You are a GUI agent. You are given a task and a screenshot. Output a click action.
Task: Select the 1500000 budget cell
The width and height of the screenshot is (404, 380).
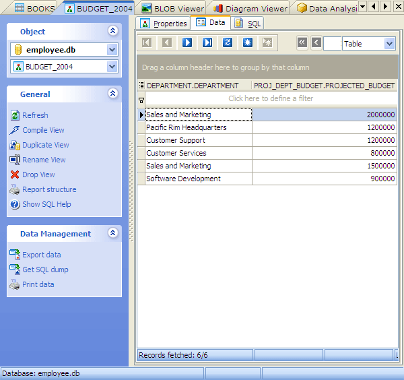coord(325,166)
